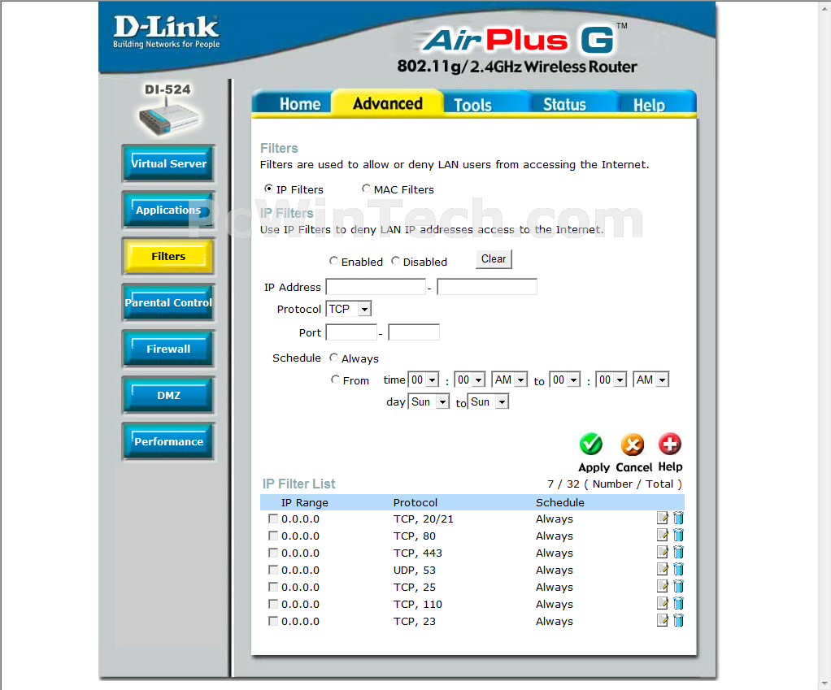
Task: Delete the UDP, 53 filter entry
Action: [678, 569]
